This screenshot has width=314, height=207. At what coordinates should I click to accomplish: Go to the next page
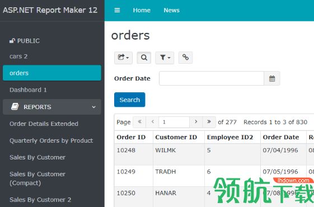[196, 122]
